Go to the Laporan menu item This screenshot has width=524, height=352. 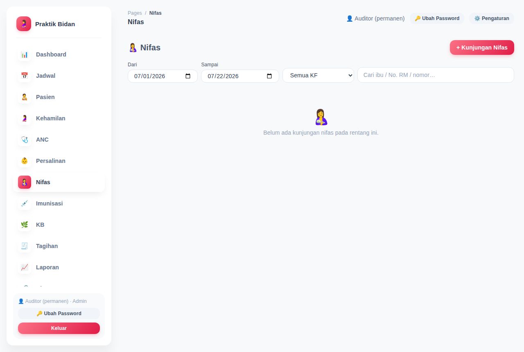[x=59, y=267]
